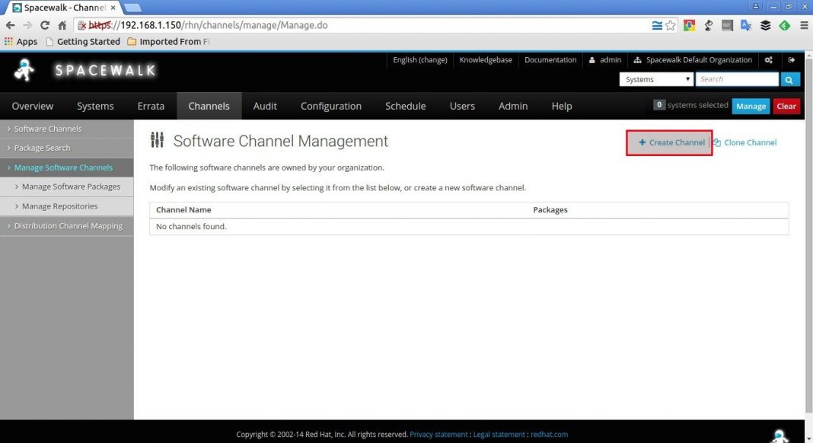Open the Systems search scope dropdown
Screen dimensions: 813x443
655,78
